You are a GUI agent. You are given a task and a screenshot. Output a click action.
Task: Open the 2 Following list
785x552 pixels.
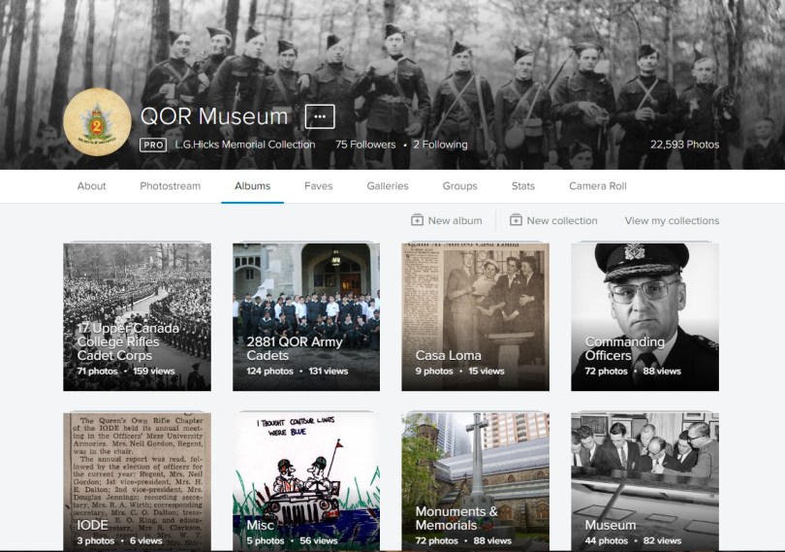(440, 145)
